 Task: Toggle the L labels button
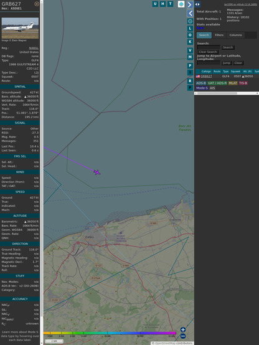[190, 29]
